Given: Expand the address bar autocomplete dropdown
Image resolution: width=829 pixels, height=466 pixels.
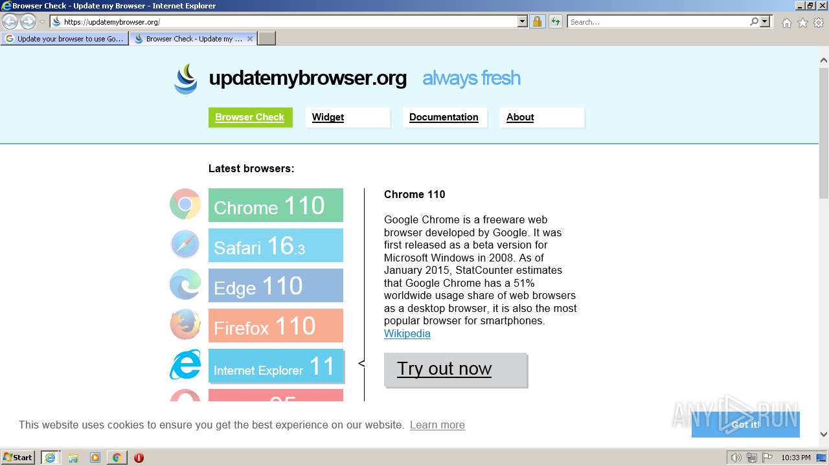Looking at the screenshot, I should coord(523,21).
